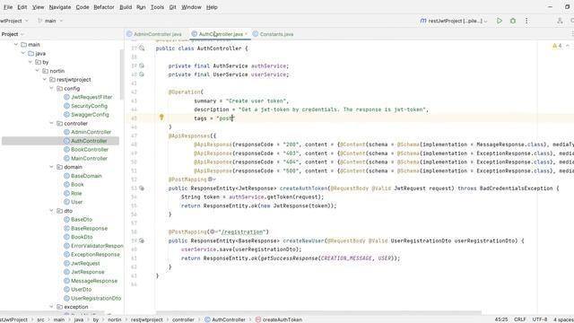The width and height of the screenshot is (574, 323).
Task: Open the User domain class
Action: [77, 202]
